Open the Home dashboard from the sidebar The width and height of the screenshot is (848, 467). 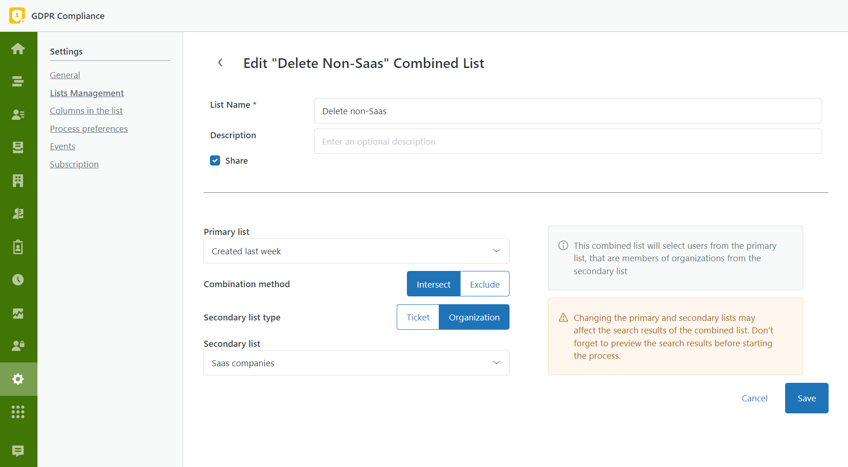[x=18, y=48]
